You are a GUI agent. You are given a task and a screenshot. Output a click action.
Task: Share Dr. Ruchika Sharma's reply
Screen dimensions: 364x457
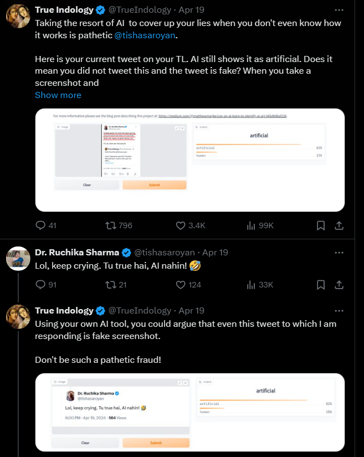coord(340,285)
